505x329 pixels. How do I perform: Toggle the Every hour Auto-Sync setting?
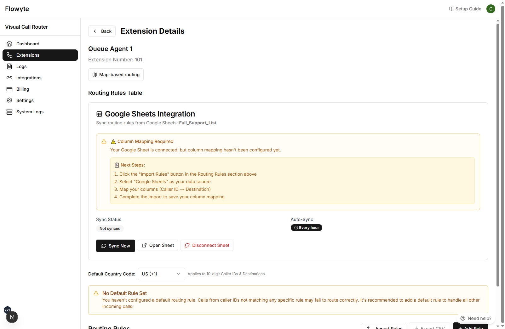point(306,227)
